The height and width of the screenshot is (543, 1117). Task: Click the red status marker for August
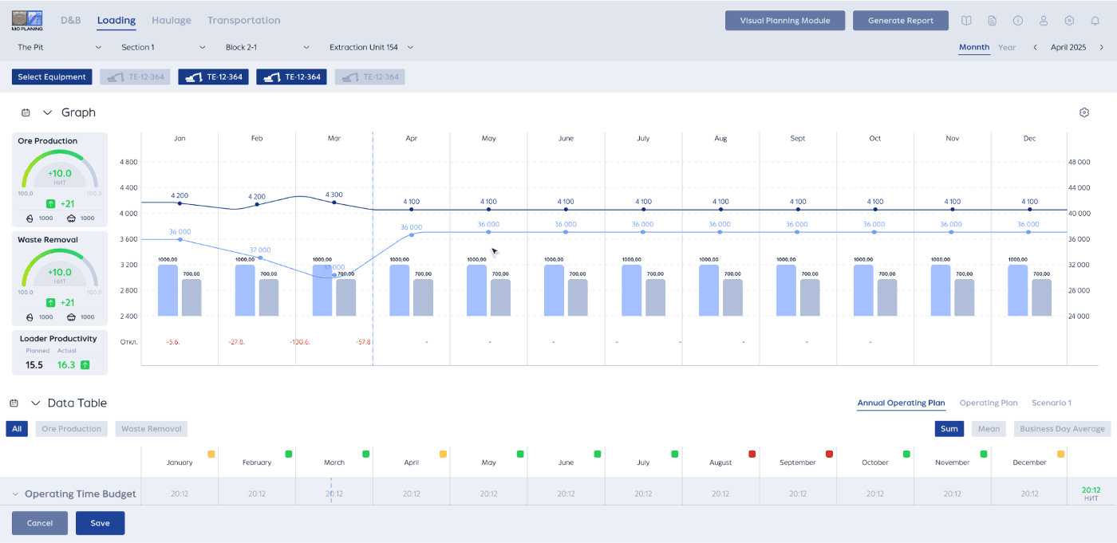pos(752,454)
